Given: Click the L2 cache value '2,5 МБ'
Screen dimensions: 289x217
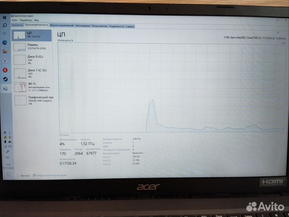Looking at the screenshot, I should coord(136,160).
